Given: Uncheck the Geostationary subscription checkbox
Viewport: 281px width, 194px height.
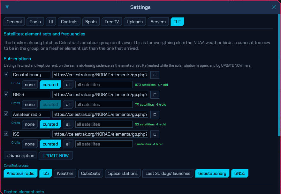Looking at the screenshot, I should [6, 74].
